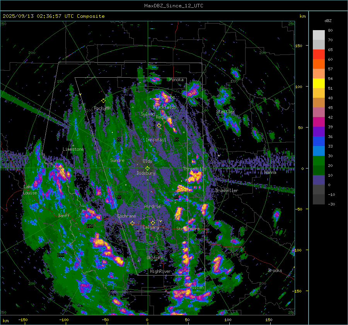Pick the yellow 51-54 dBZ legend swatch
This screenshot has height=325, width=348.
319,83
